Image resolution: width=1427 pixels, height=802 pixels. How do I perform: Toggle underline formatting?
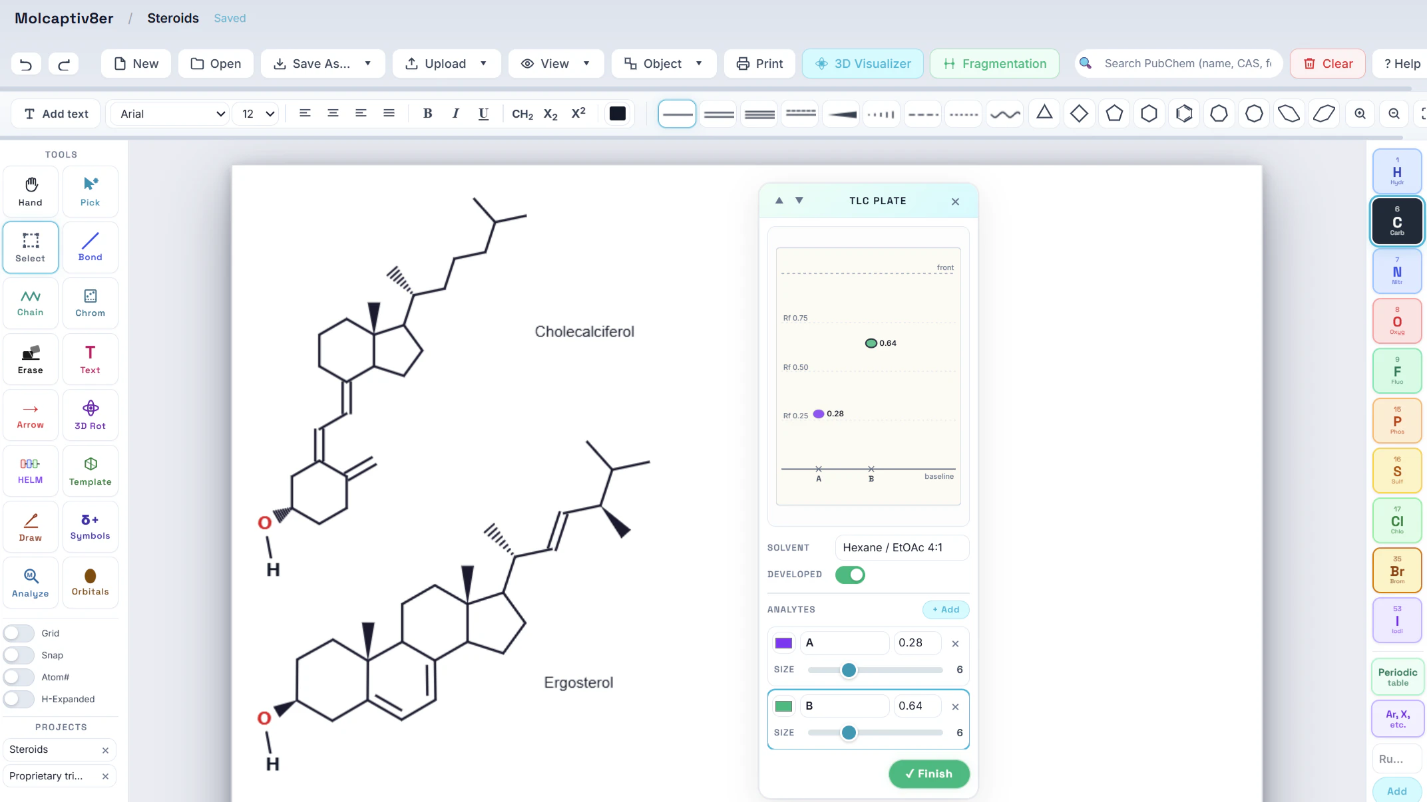[x=483, y=114]
